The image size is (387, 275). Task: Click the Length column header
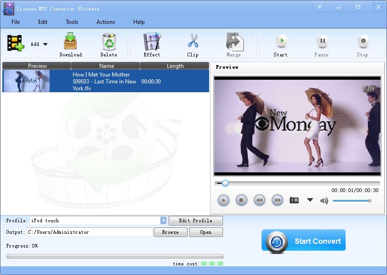tap(175, 66)
